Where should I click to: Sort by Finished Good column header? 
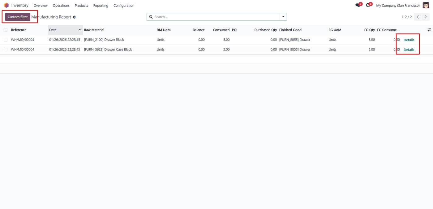point(290,30)
